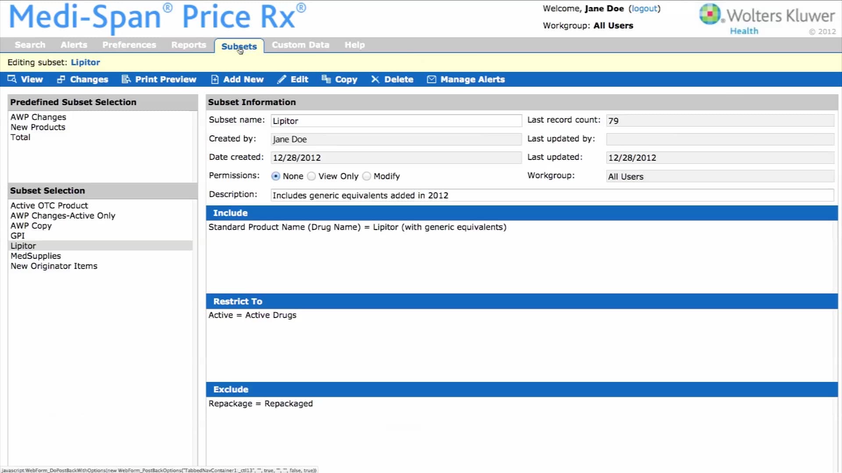Click the Delete X icon
Image resolution: width=842 pixels, height=473 pixels.
click(x=375, y=79)
